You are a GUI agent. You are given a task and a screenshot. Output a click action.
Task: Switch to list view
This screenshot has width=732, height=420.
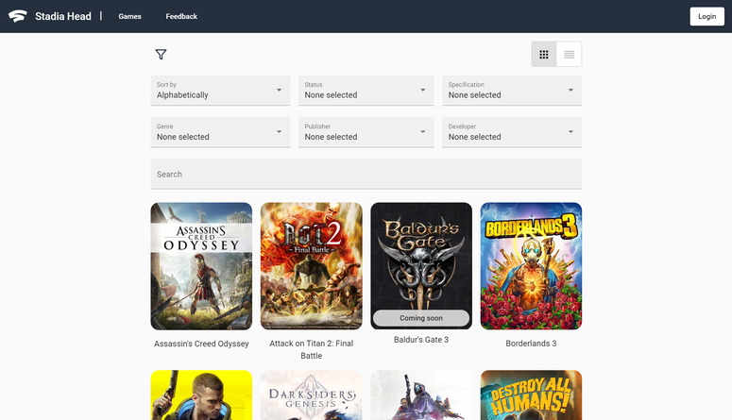(x=570, y=54)
